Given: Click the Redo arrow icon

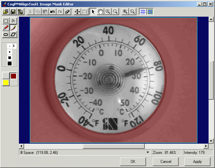Looking at the screenshot, I should (x=60, y=12).
